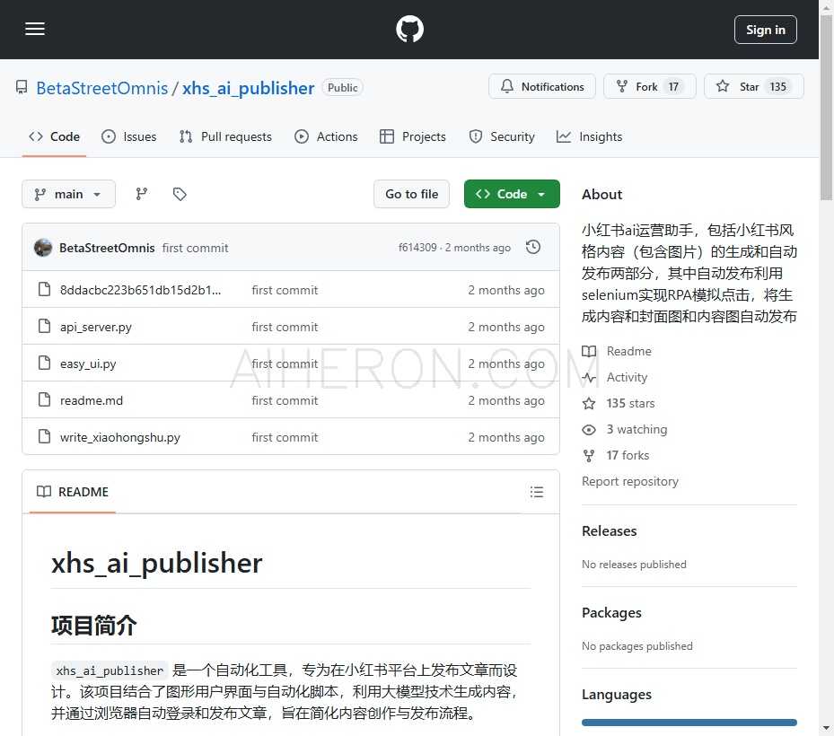834x736 pixels.
Task: Switch to the Actions tab
Action: [326, 136]
